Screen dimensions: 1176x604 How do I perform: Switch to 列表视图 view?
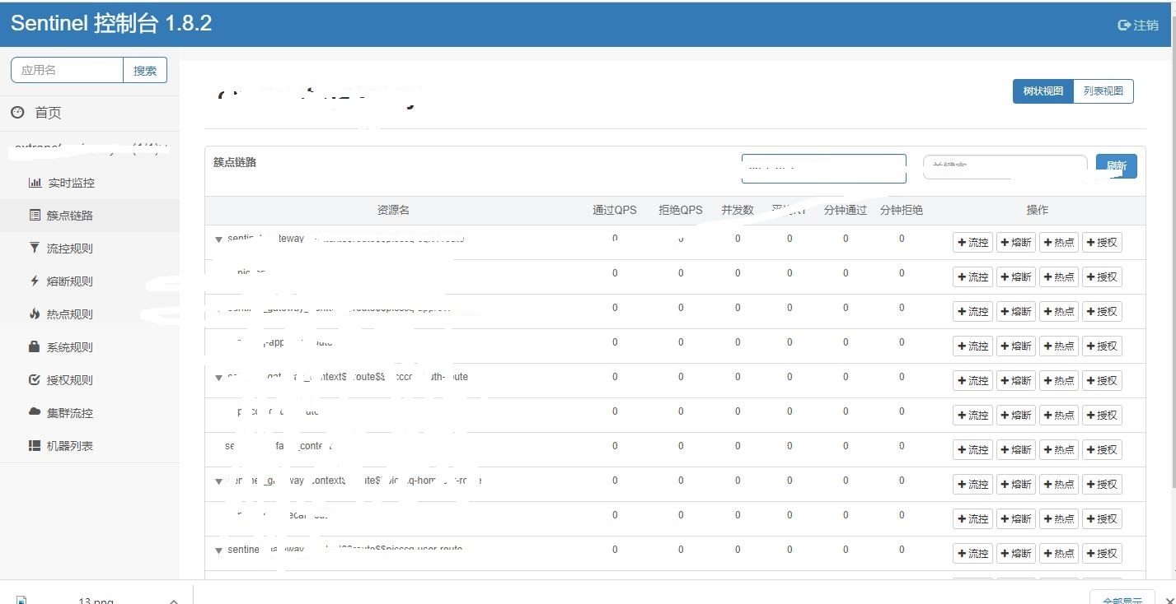(x=1103, y=91)
